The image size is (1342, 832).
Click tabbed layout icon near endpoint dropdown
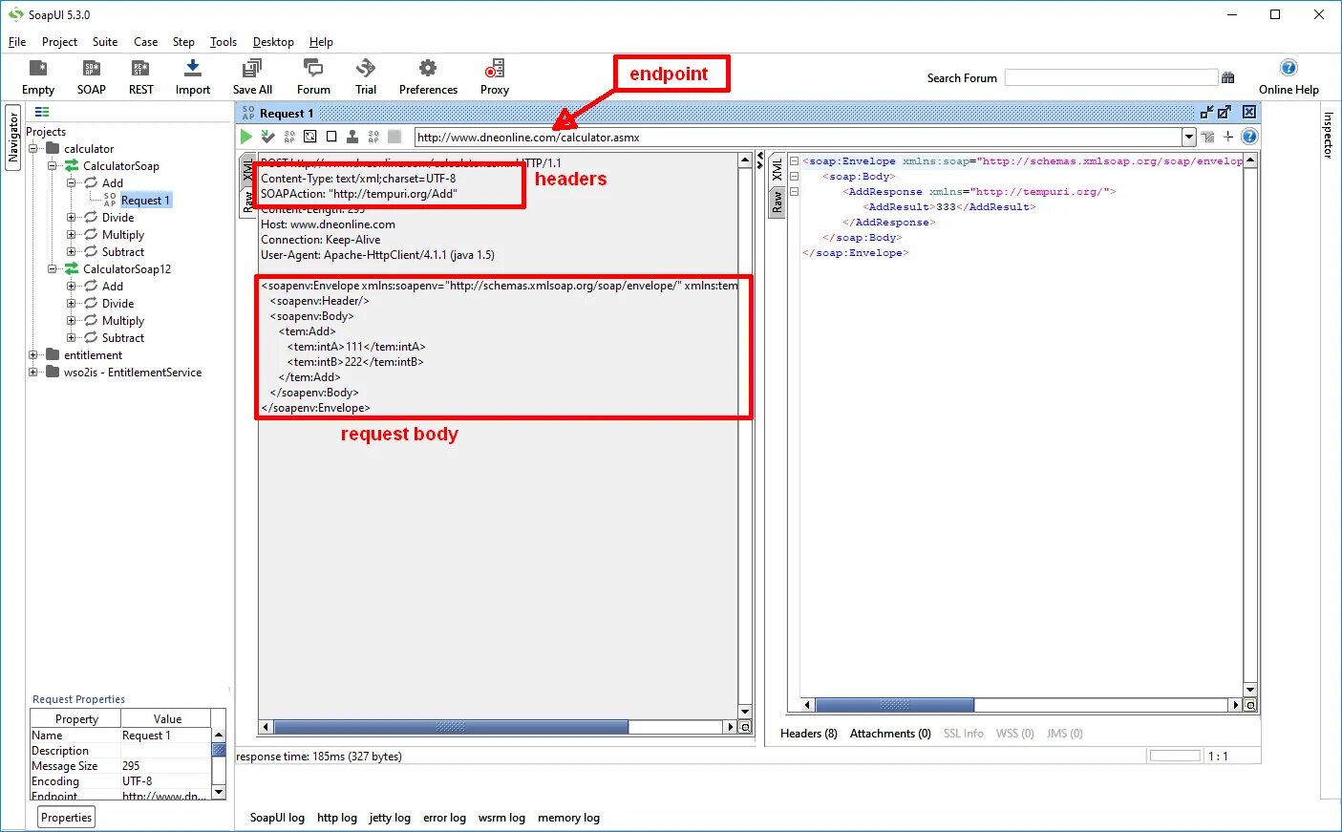[x=1207, y=137]
